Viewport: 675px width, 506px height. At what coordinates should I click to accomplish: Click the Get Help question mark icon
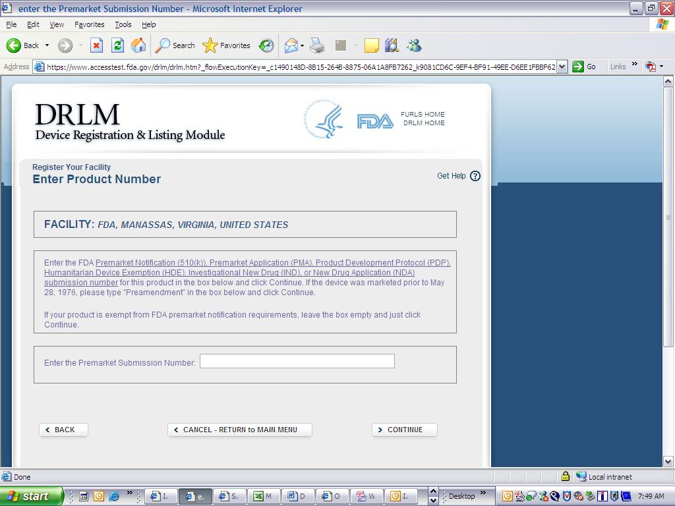(x=475, y=176)
